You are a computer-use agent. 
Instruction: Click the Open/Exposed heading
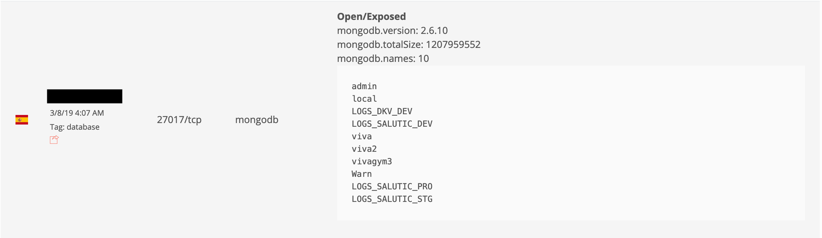pos(371,17)
